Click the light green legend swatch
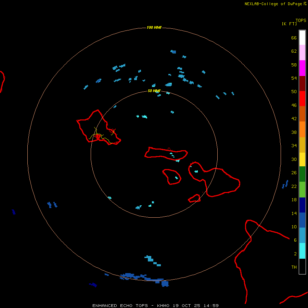 302,189
